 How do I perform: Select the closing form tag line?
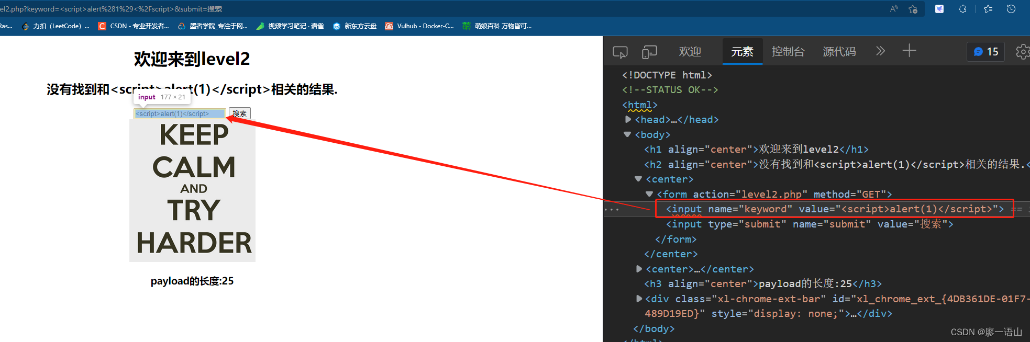point(675,239)
